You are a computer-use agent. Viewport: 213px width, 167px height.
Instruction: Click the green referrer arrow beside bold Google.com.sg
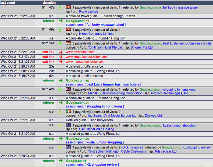pyautogui.click(x=60, y=81)
